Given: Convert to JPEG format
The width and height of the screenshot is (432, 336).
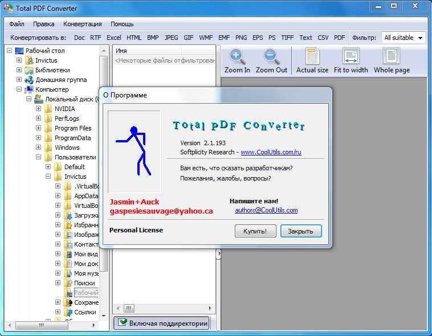Looking at the screenshot, I should tap(171, 38).
